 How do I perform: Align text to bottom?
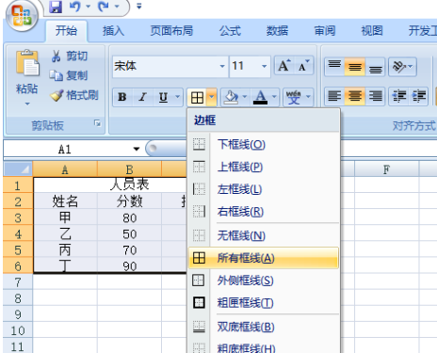(x=376, y=66)
